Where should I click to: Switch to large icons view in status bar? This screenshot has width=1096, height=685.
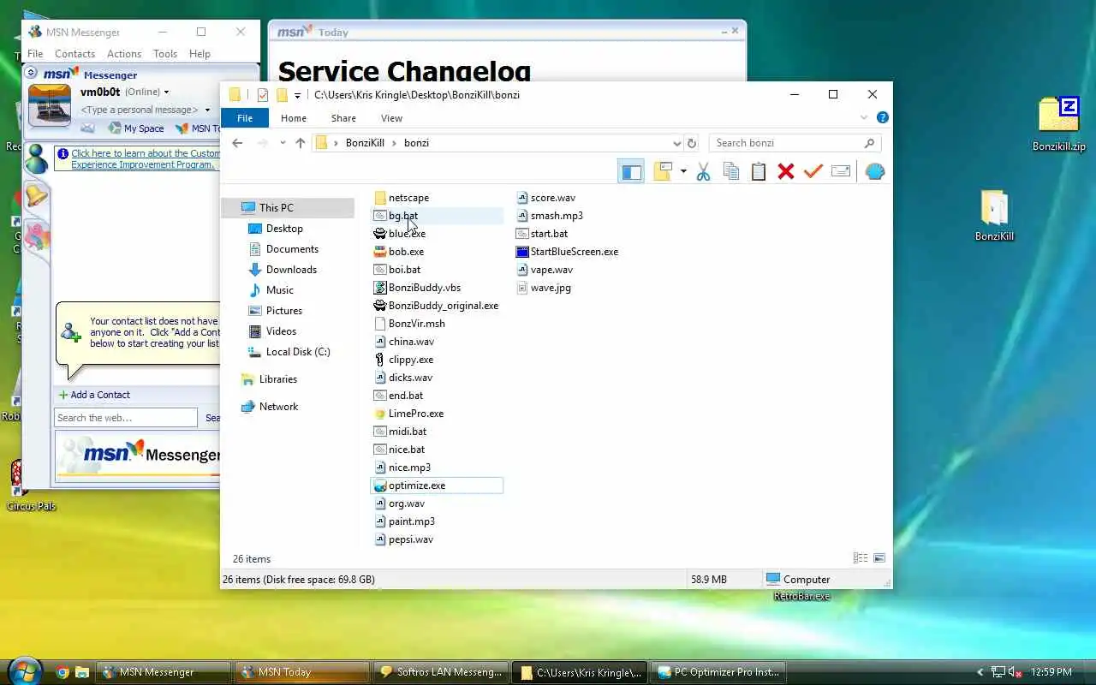(879, 558)
